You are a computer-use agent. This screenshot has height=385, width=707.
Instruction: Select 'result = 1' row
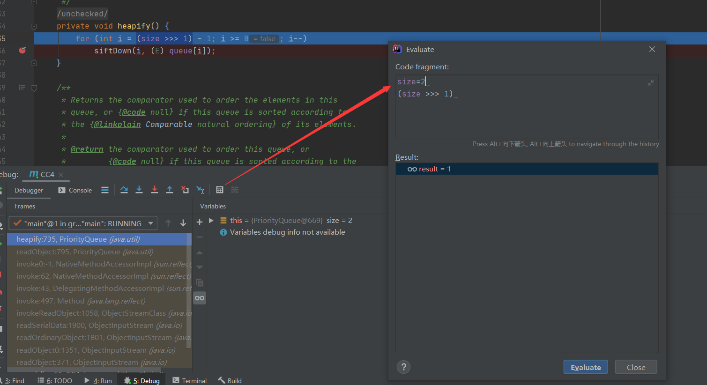point(527,169)
